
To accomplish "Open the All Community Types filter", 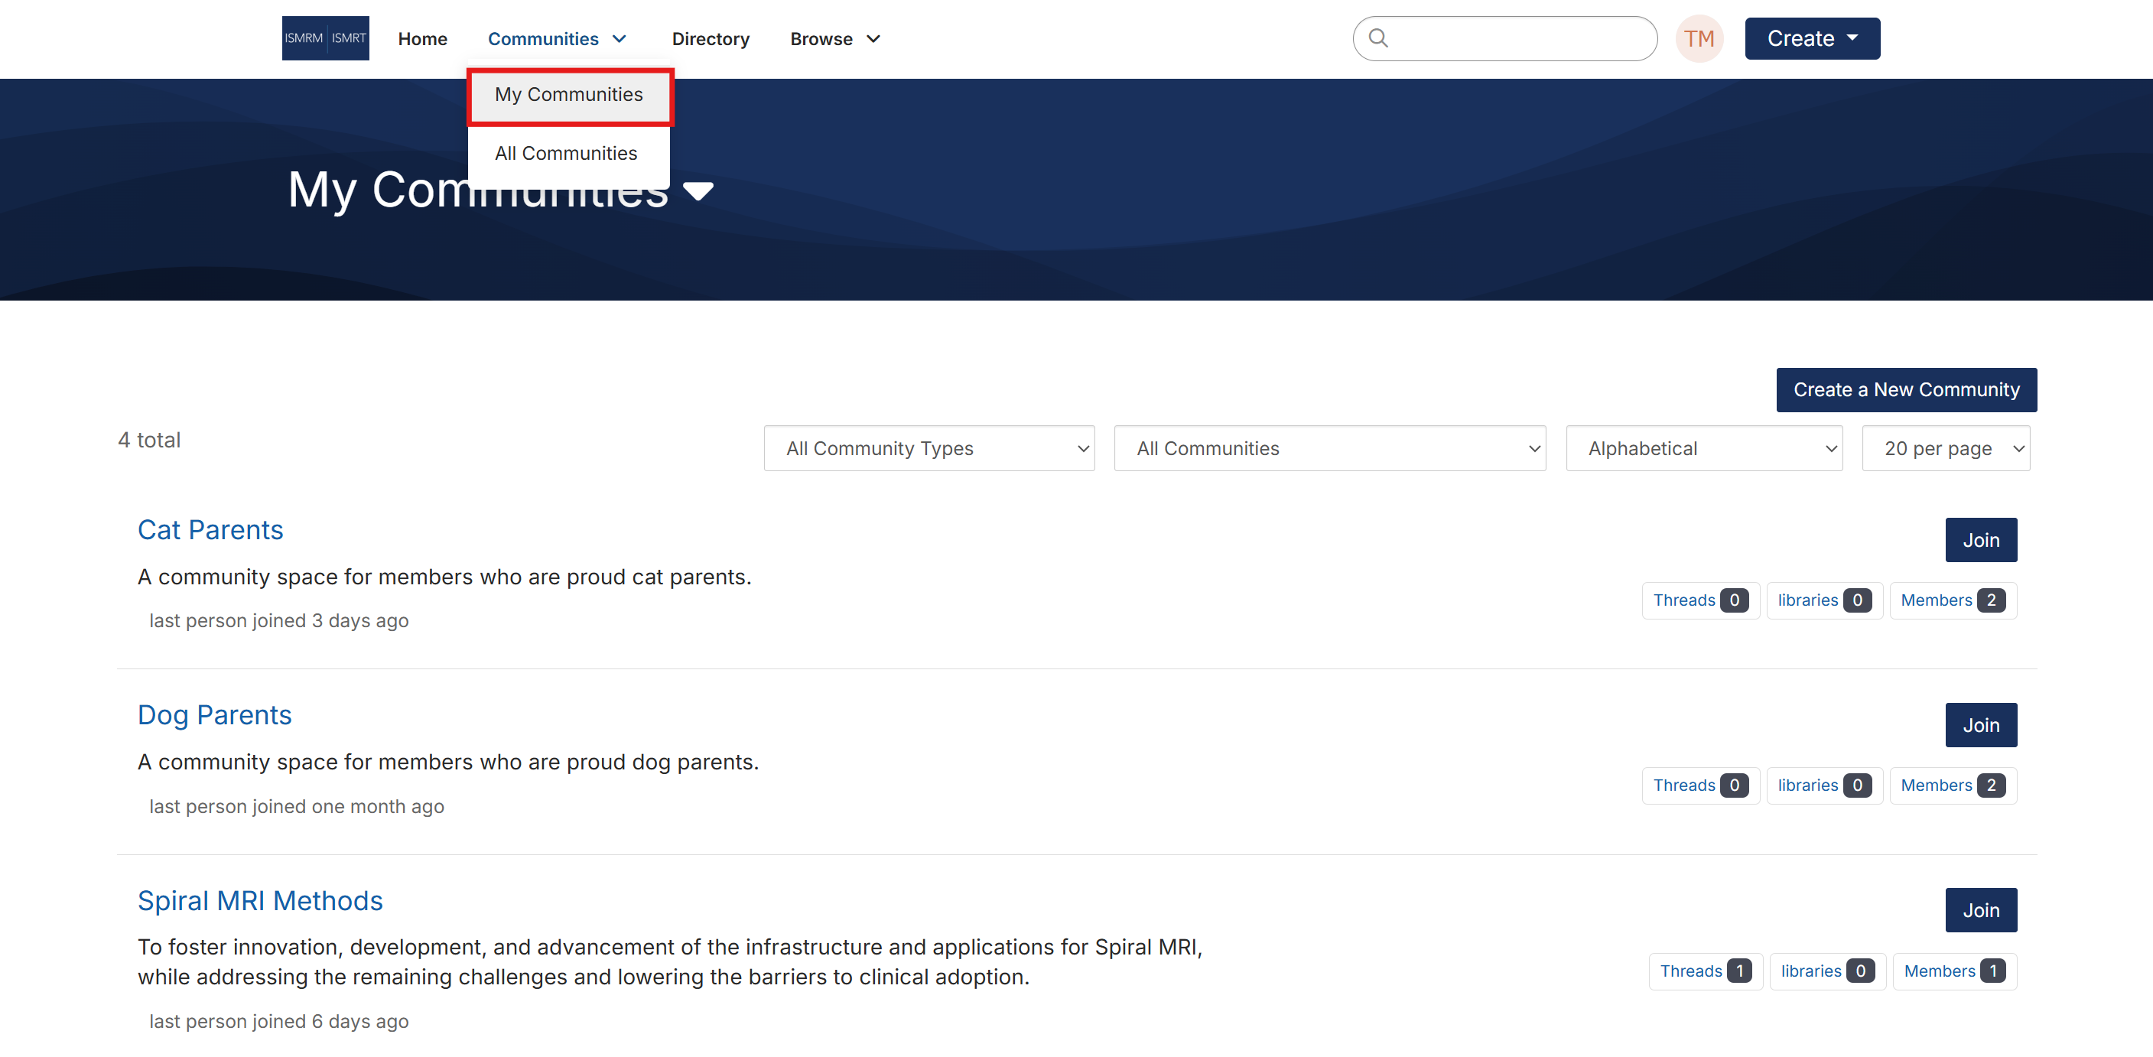I will 929,449.
